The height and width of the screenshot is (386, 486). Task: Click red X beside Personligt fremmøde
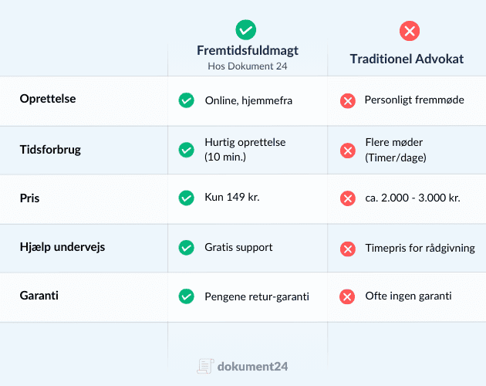pos(348,100)
